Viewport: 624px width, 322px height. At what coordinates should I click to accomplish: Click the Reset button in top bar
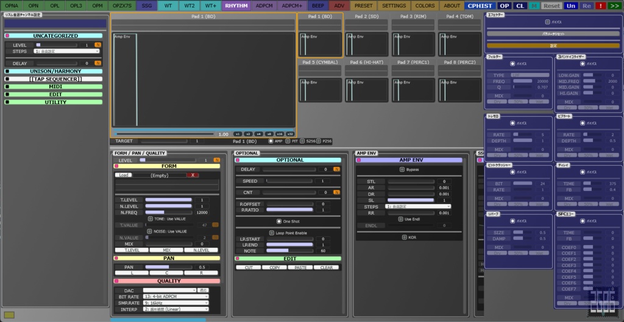(551, 5)
